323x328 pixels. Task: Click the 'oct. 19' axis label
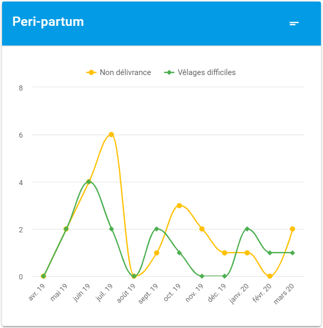point(172,292)
